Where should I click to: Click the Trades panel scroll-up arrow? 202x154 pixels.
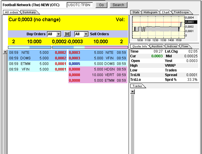[132, 92]
